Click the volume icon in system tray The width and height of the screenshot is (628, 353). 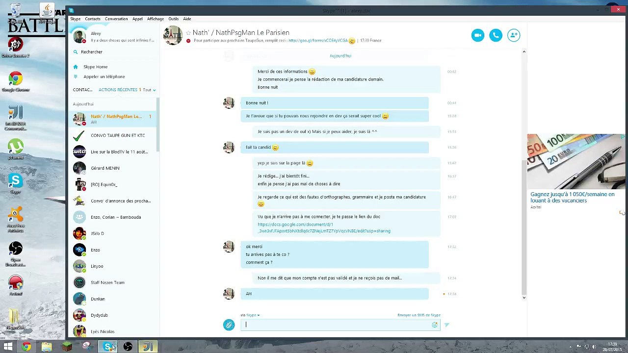coord(594,347)
